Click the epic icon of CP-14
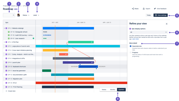Image resolution: width=179 pixels, height=101 pixels. (x=6, y=83)
